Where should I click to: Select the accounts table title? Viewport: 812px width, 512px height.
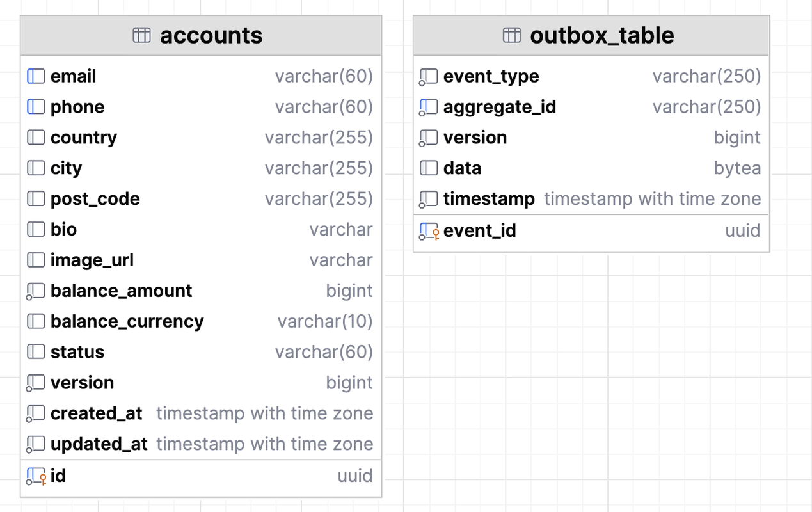(x=211, y=35)
